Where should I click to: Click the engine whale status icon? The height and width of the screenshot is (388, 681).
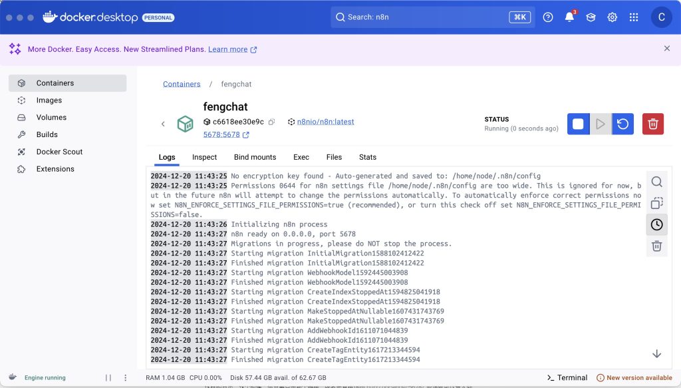13,377
